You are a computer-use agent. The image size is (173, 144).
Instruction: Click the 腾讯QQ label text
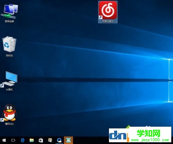(9, 124)
